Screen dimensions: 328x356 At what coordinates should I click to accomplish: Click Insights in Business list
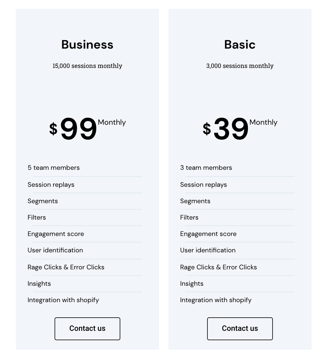pyautogui.click(x=39, y=284)
